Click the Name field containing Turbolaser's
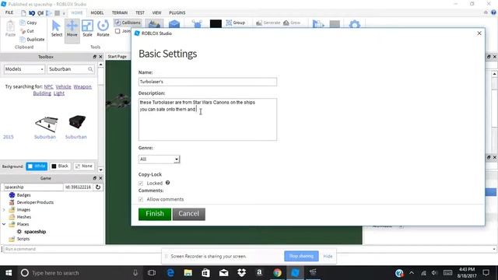This screenshot has height=280, width=498. tap(208, 82)
